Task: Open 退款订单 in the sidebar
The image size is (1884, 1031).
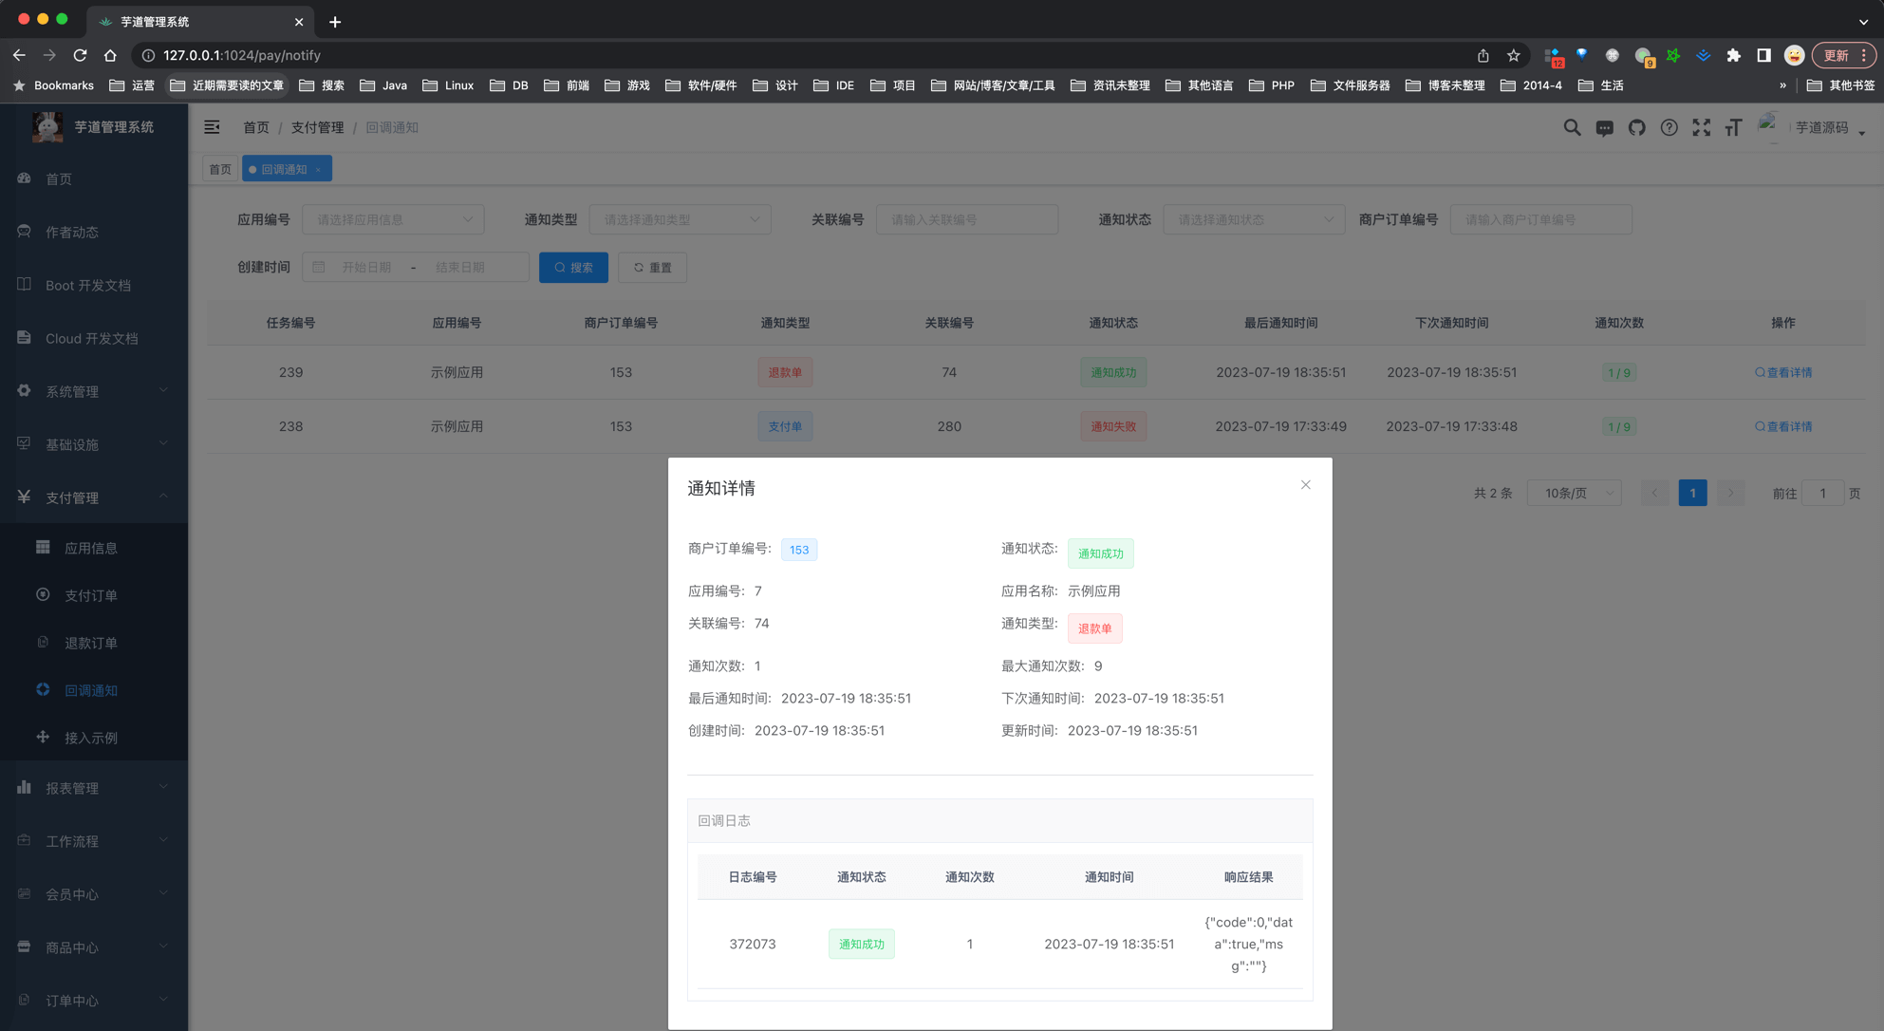Action: tap(91, 643)
